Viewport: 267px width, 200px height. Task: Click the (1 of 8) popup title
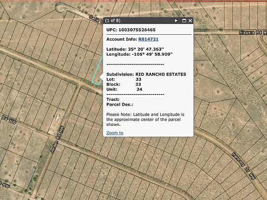(113, 20)
